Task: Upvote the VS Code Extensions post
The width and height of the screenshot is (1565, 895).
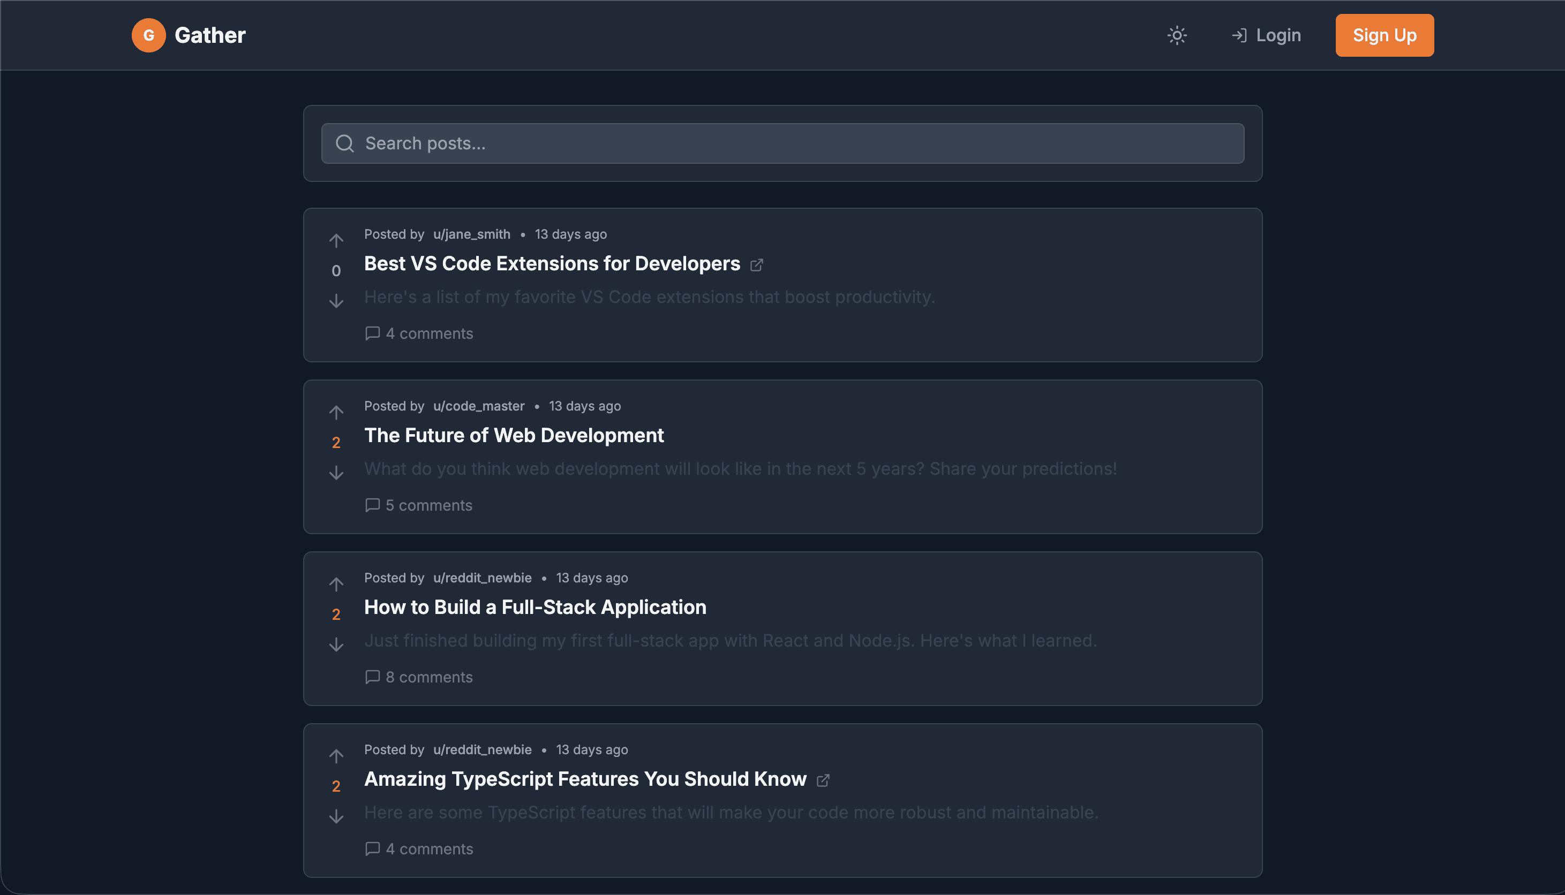Action: tap(336, 240)
